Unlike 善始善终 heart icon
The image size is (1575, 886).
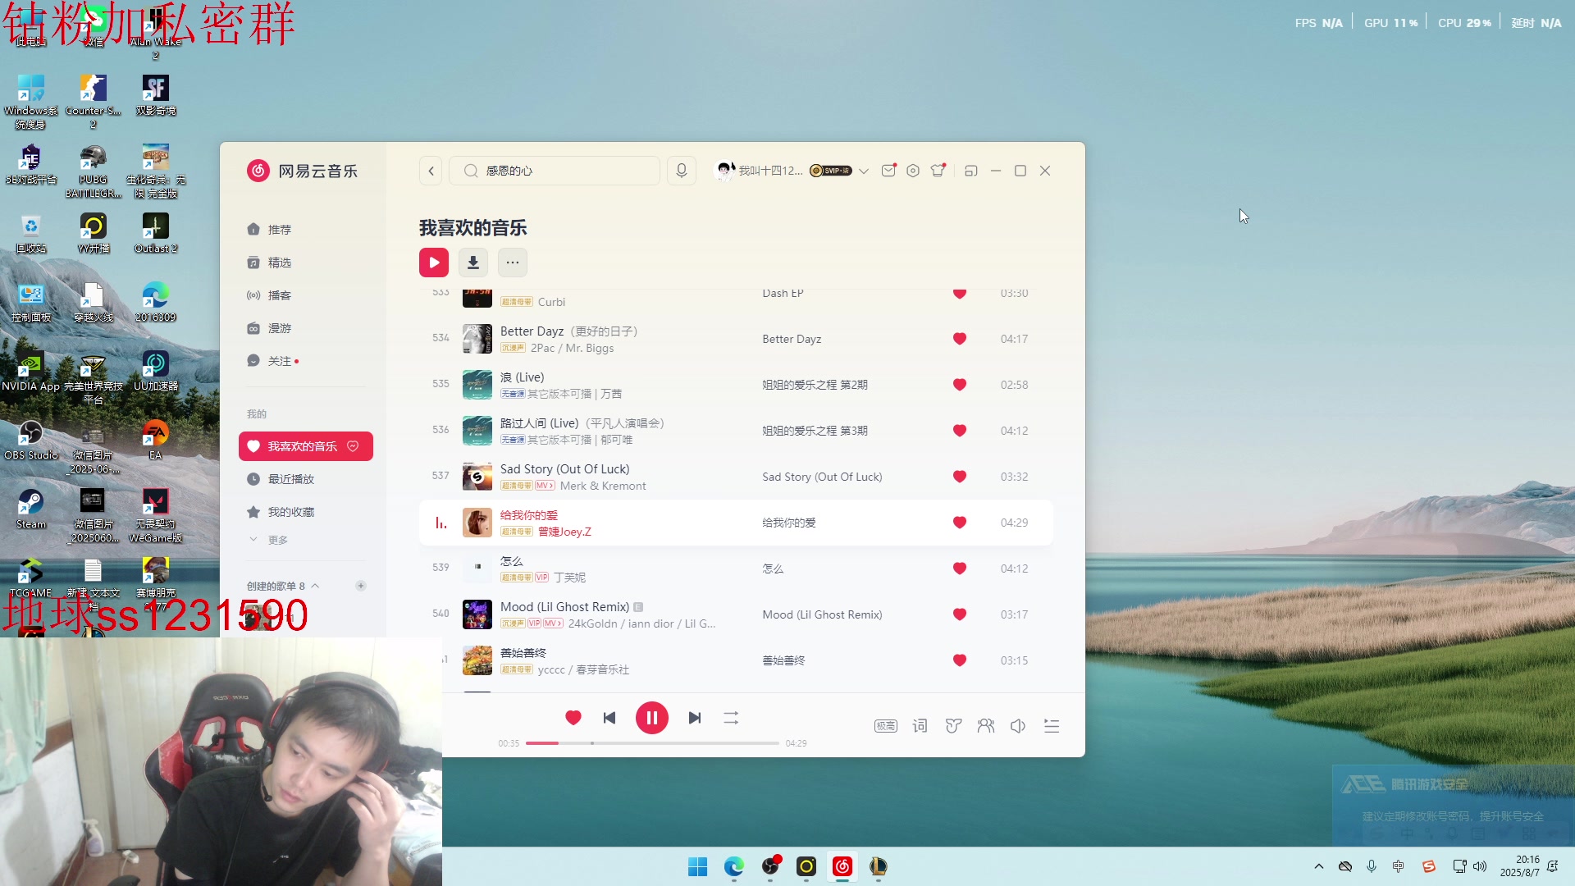[960, 660]
